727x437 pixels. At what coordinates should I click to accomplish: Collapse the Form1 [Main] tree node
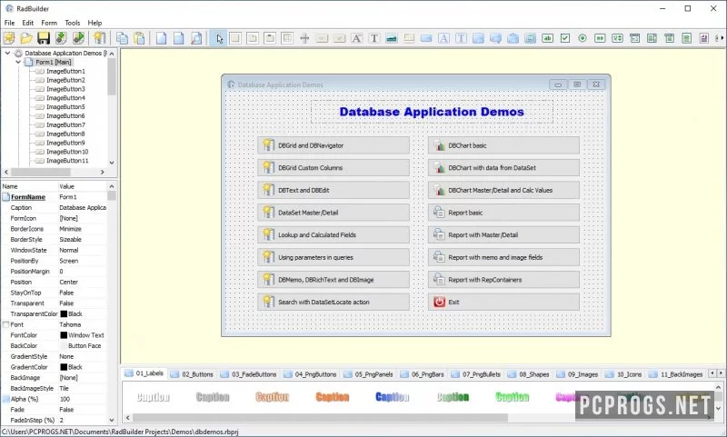point(18,62)
